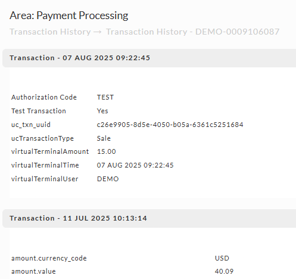Image resolution: width=296 pixels, height=279 pixels.
Task: Click the amount.value figure 40.09
Action: coord(224,271)
